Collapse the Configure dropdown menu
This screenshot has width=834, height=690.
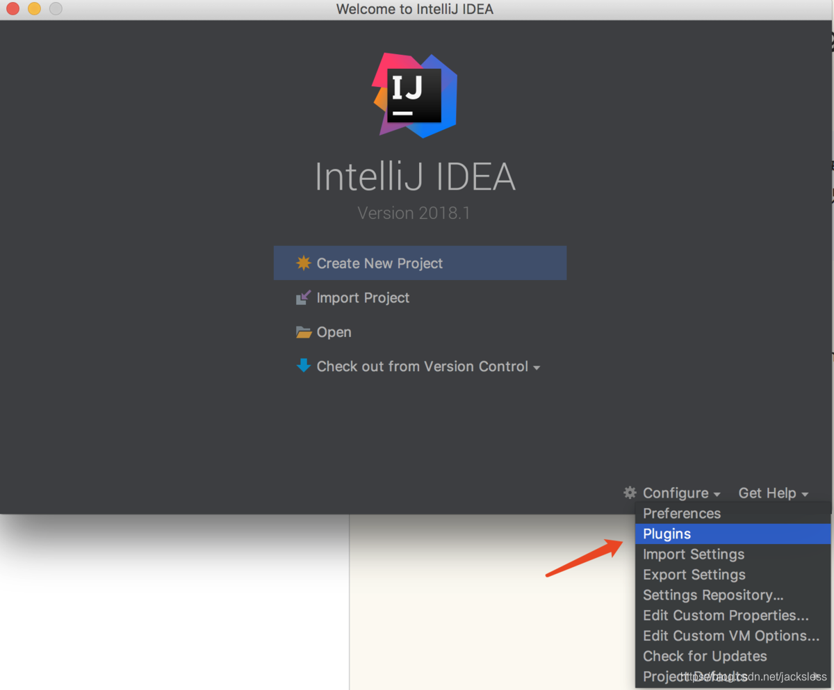click(681, 493)
